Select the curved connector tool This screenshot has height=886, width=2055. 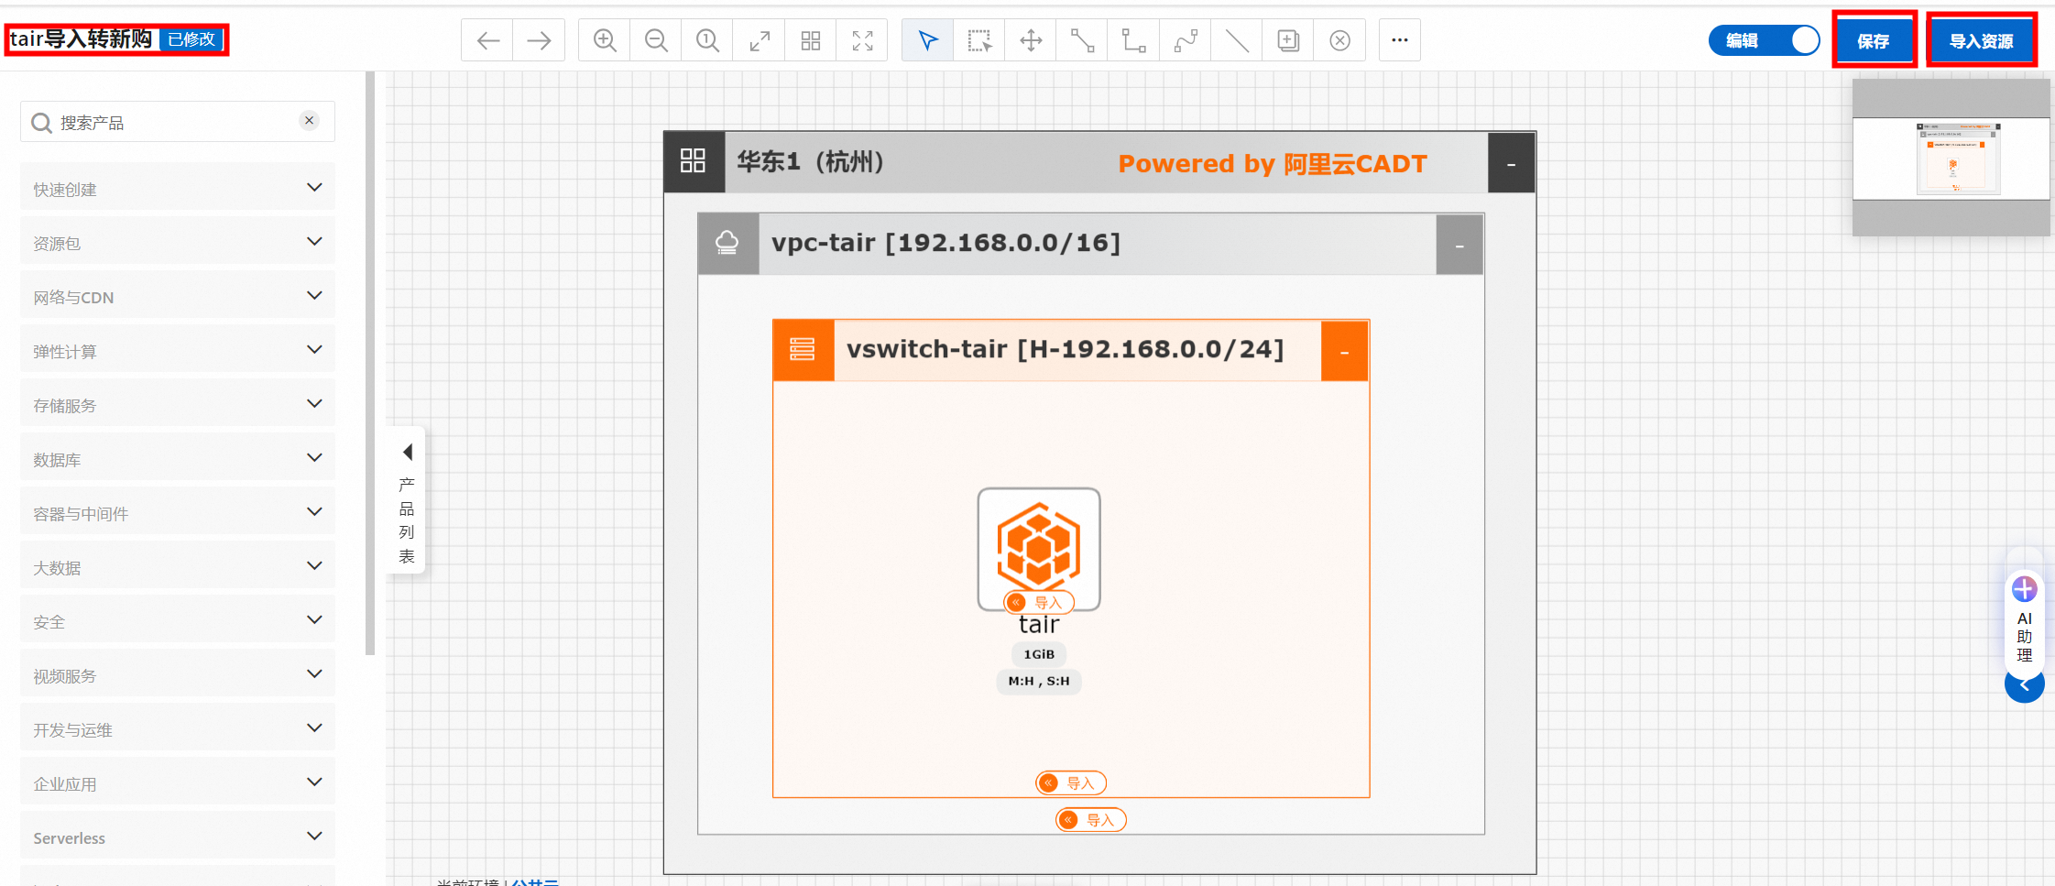click(1186, 40)
